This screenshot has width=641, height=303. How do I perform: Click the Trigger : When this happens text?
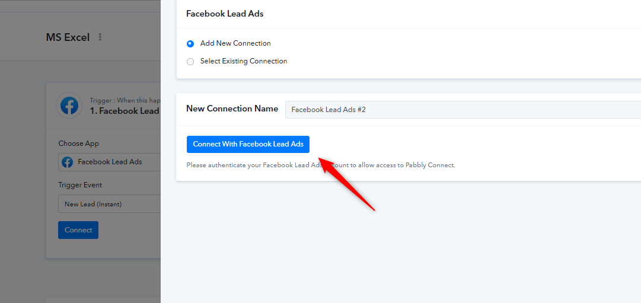[x=125, y=100]
